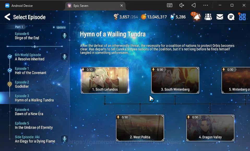
Task: Open the 5. Wintenberg stage card
Action: [x=236, y=80]
